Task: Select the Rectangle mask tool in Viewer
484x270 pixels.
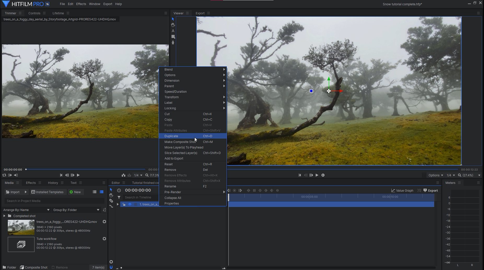Action: tap(173, 37)
